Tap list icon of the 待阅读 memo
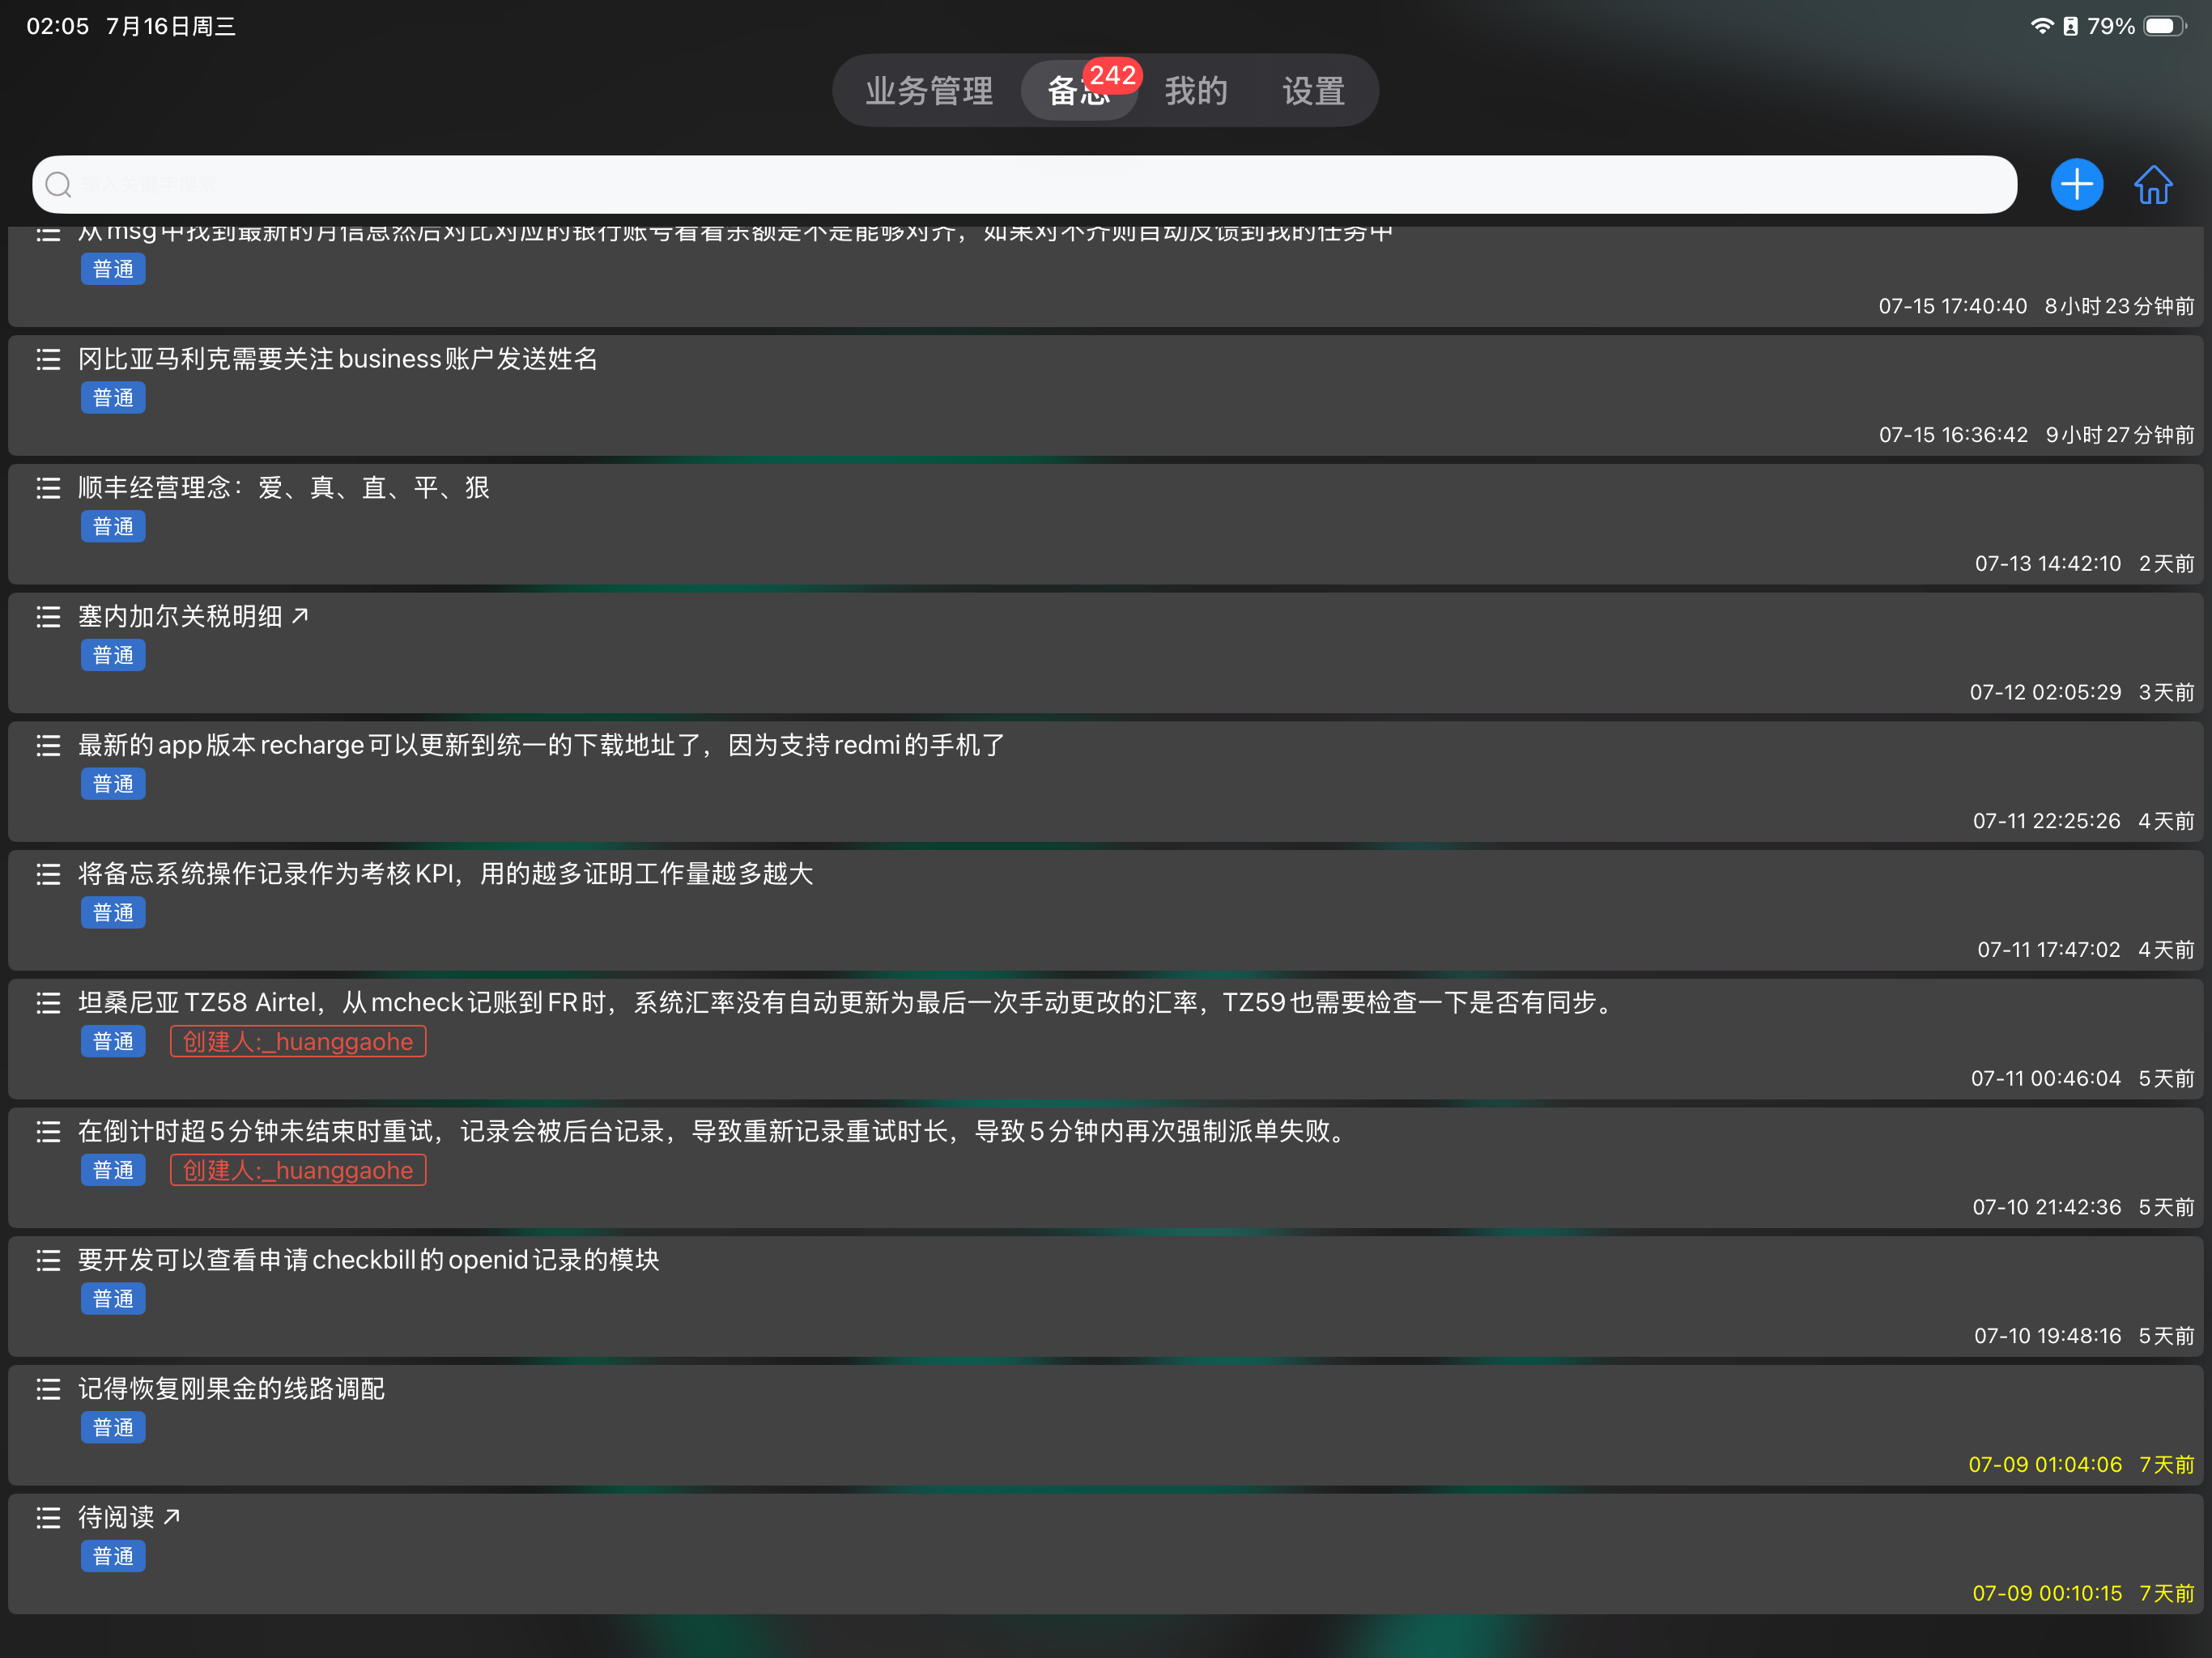 (48, 1518)
